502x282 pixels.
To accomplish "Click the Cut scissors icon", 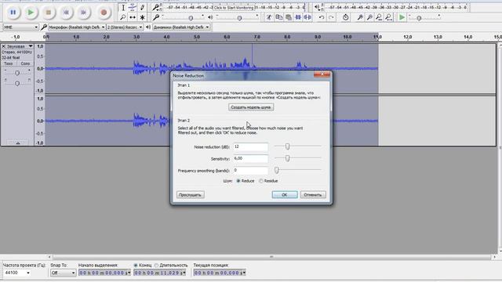I will coord(269,17).
